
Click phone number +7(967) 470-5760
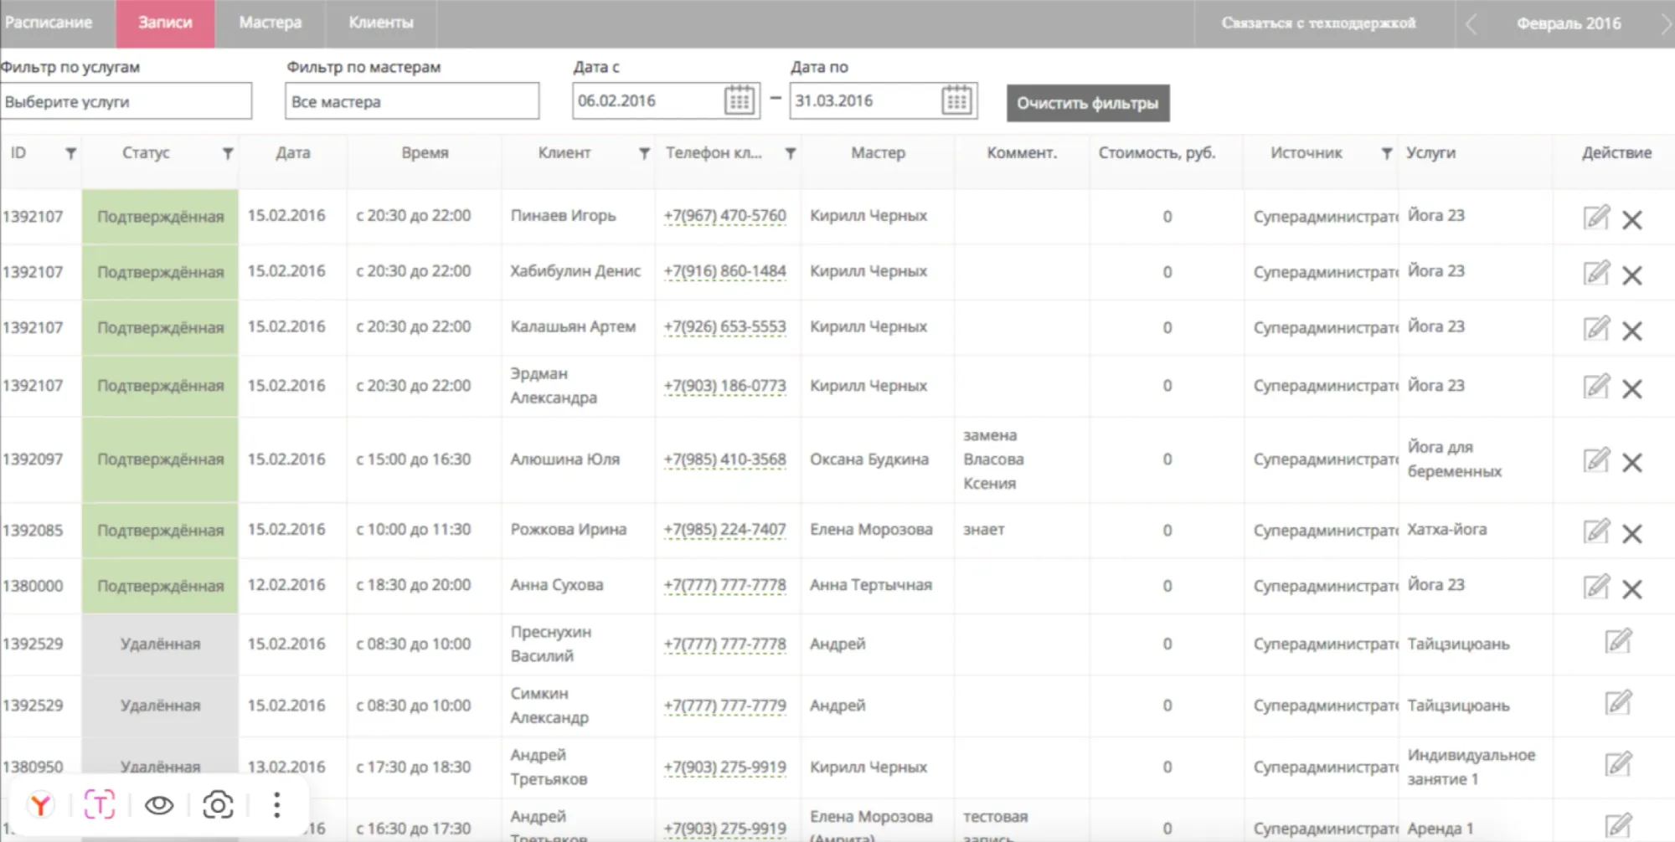coord(725,215)
